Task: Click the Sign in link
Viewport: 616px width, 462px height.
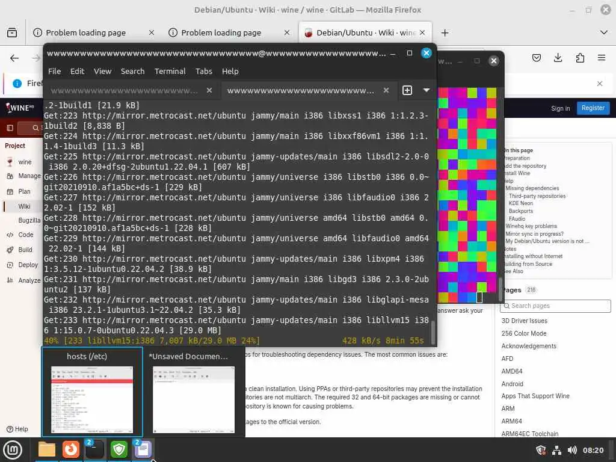Action: click(x=560, y=108)
